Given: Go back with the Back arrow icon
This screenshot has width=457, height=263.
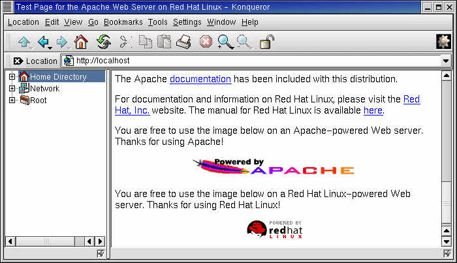Looking at the screenshot, I should 43,42.
